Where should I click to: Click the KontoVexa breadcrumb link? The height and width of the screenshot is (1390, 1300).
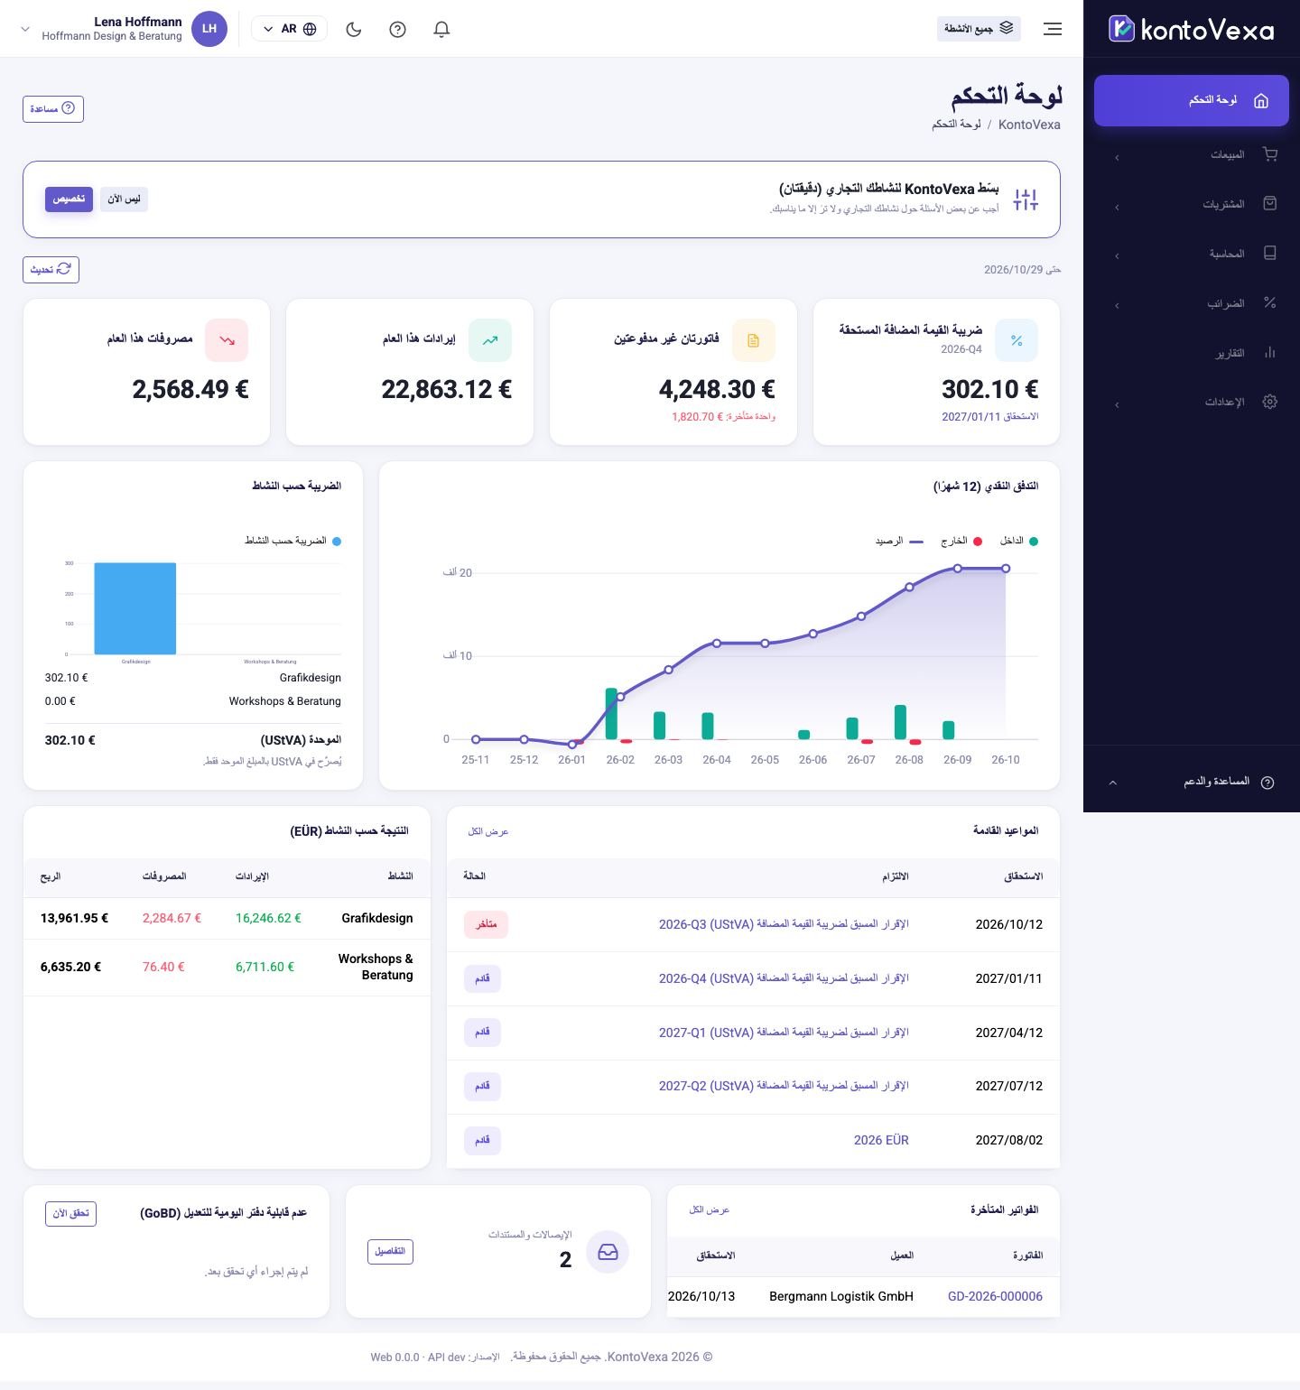[1029, 125]
